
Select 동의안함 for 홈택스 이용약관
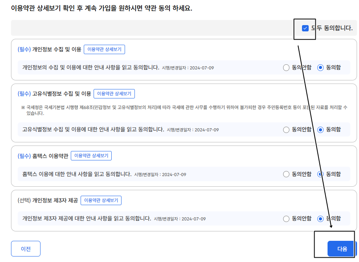pyautogui.click(x=286, y=174)
